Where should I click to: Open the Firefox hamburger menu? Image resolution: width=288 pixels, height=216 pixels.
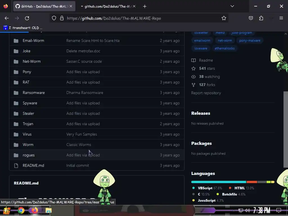click(x=281, y=18)
